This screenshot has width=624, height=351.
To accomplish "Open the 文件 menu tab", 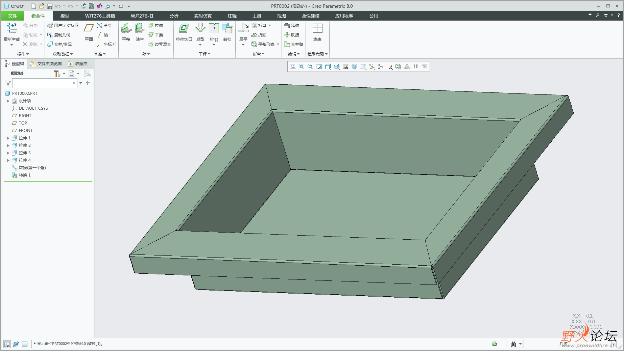I will [13, 16].
